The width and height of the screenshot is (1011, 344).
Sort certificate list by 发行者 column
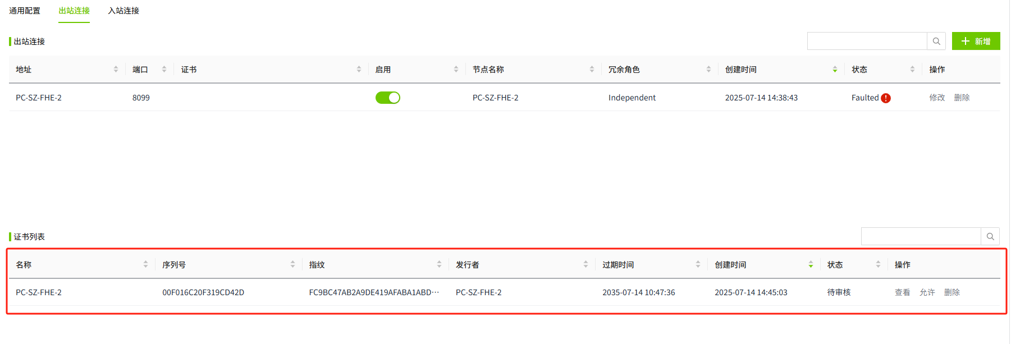[585, 264]
